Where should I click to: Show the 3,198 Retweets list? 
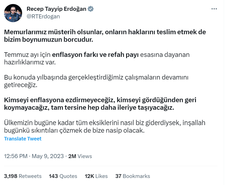(23, 176)
